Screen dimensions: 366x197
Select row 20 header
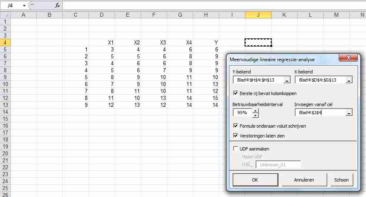pos(5,153)
